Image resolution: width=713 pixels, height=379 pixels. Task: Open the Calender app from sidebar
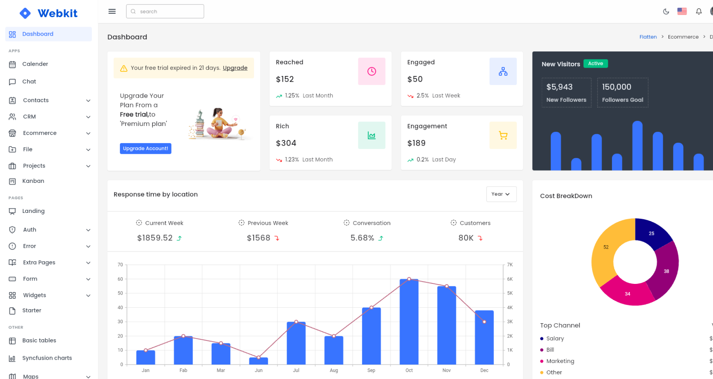[35, 64]
